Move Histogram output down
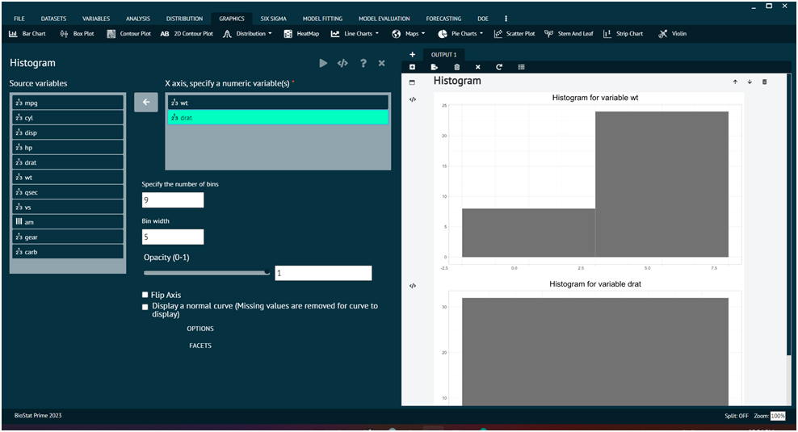The width and height of the screenshot is (798, 432). coord(750,82)
